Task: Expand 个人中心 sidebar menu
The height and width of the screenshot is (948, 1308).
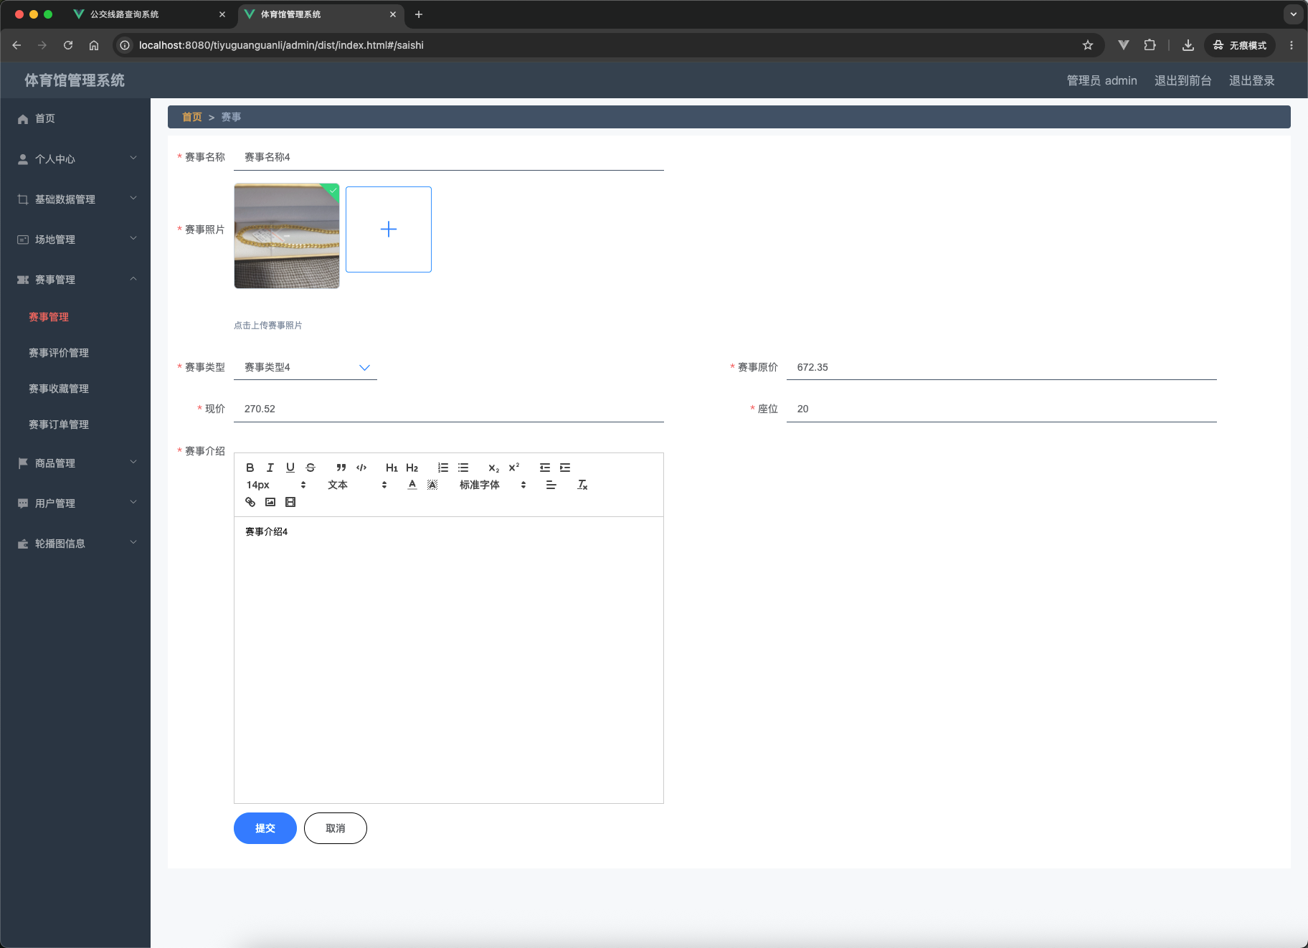Action: coord(75,159)
